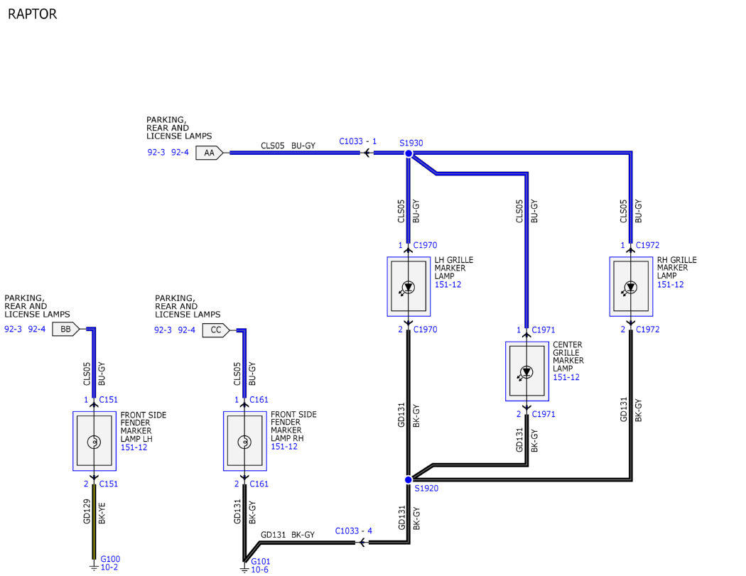Open the 10-2 page link
The height and width of the screenshot is (576, 746).
[x=109, y=567]
